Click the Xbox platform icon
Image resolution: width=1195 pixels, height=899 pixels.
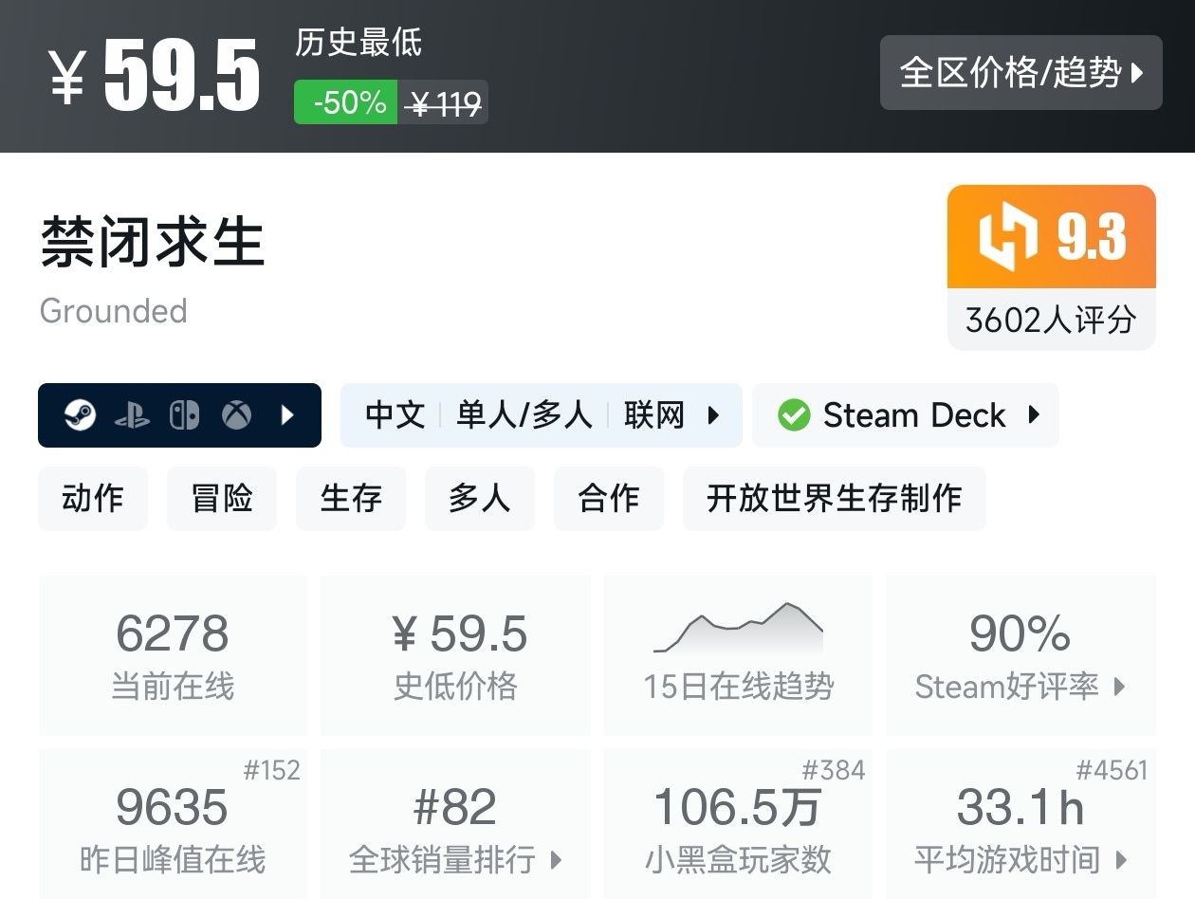pyautogui.click(x=236, y=414)
